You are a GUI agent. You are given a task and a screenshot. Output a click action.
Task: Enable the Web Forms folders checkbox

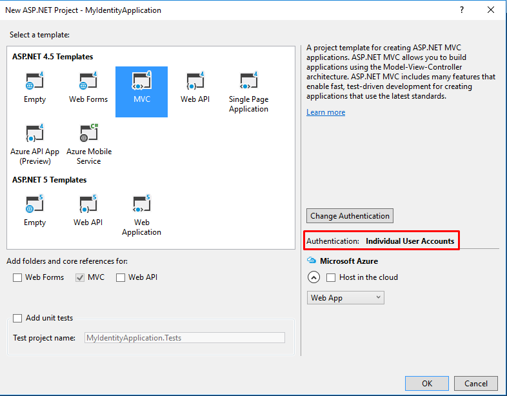tap(17, 277)
